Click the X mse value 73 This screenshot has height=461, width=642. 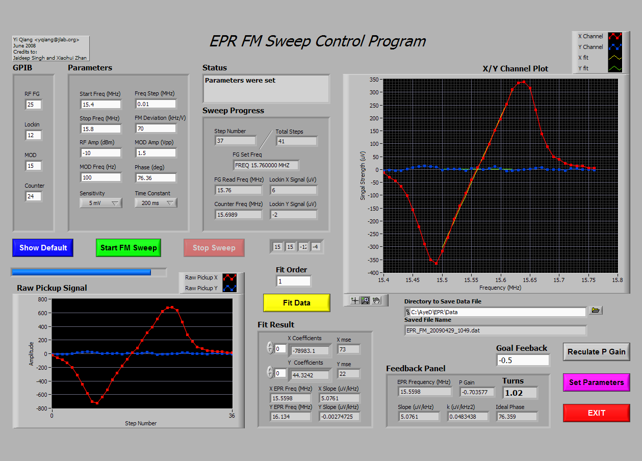(x=349, y=349)
